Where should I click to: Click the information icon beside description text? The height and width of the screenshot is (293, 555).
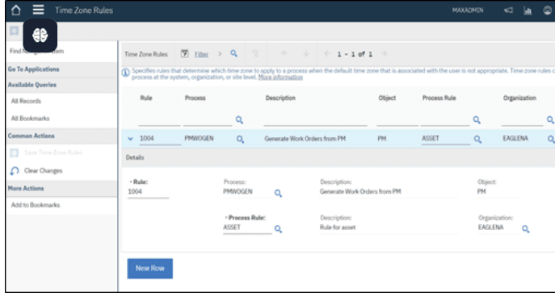point(125,73)
